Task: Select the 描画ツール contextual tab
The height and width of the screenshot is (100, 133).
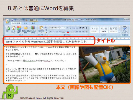Action: [x=34, y=20]
